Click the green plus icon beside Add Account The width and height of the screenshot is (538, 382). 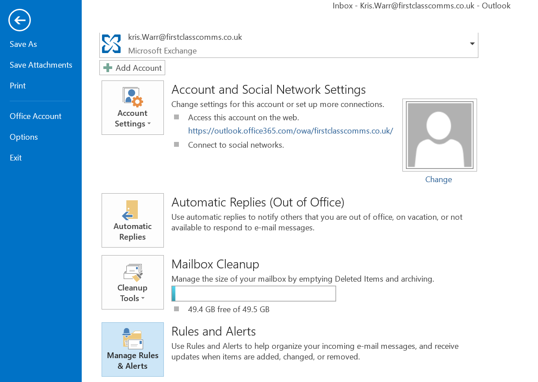pyautogui.click(x=107, y=68)
